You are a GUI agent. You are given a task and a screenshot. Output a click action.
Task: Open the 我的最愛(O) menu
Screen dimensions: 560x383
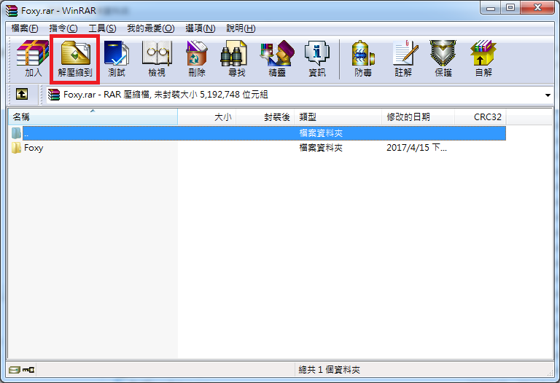pos(151,28)
